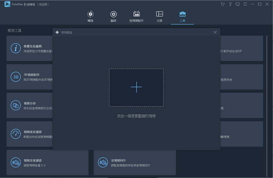The width and height of the screenshot is (273, 178).
Task: Open 音視頻同步 sync icon
Action: point(103,162)
